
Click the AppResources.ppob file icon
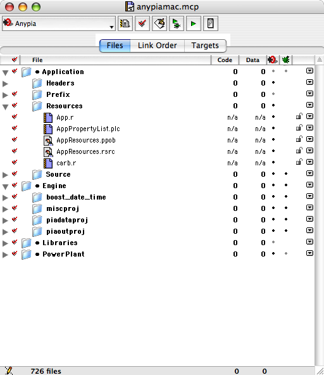48,140
